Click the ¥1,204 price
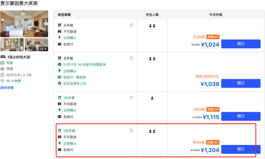265x159 pixels. 210,150
